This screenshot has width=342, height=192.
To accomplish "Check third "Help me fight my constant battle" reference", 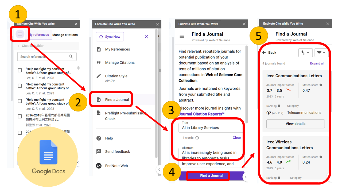I will 20,101.
